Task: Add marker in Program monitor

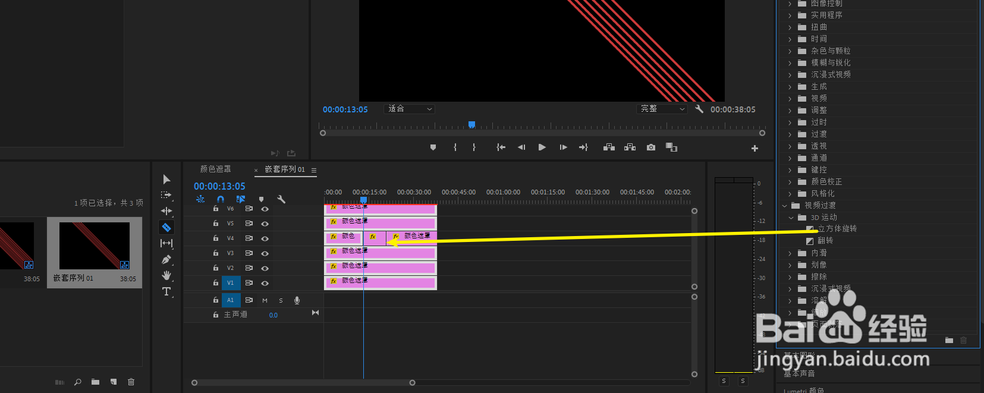Action: tap(433, 147)
